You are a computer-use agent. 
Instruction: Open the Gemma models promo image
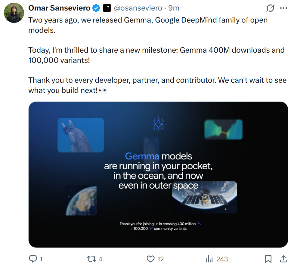[x=158, y=174]
